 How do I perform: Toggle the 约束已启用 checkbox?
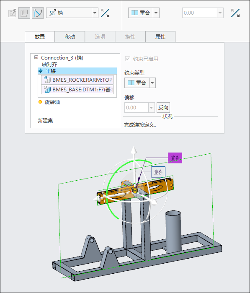click(x=128, y=59)
